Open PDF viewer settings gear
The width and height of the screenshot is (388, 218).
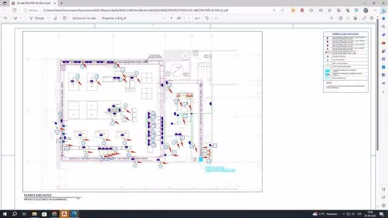coord(372,18)
